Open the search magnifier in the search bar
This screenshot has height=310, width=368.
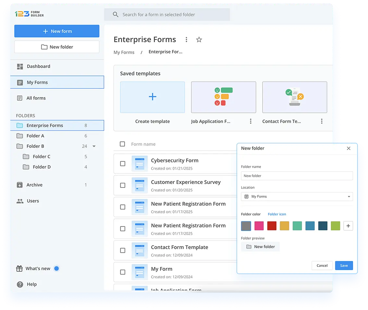point(116,15)
